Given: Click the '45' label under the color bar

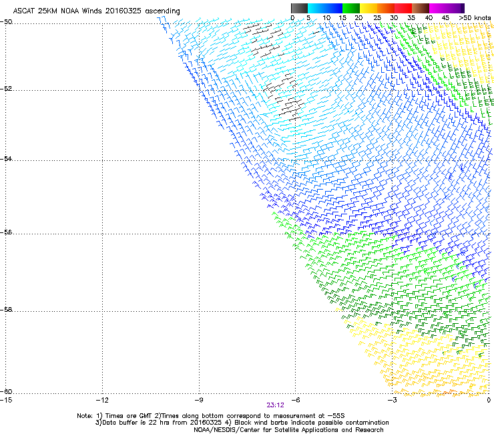Looking at the screenshot, I should point(445,18).
